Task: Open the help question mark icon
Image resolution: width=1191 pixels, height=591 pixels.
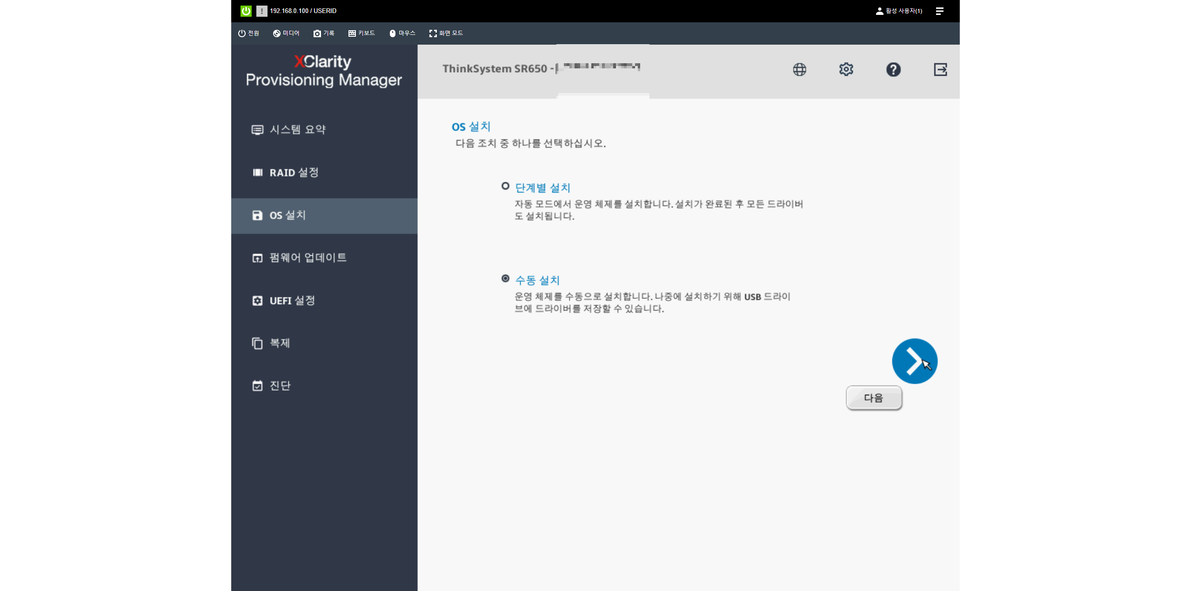Action: (x=893, y=70)
